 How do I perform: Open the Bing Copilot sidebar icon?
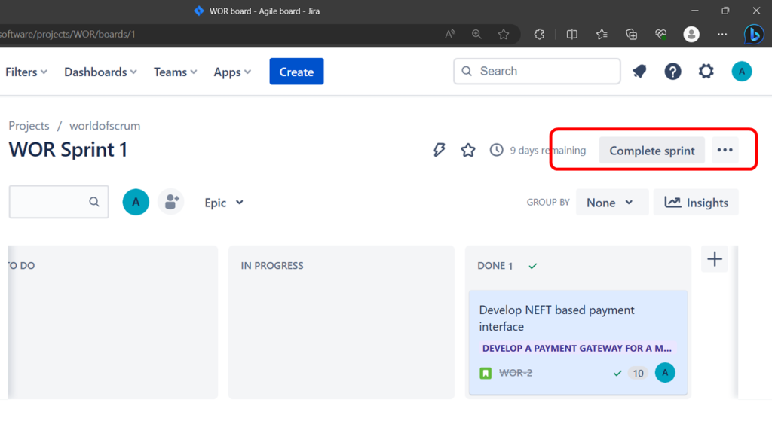(753, 35)
